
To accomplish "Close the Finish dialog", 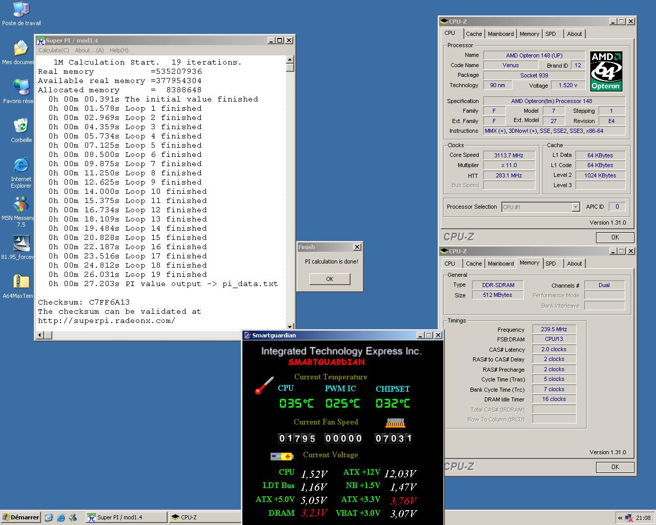I will (x=357, y=247).
